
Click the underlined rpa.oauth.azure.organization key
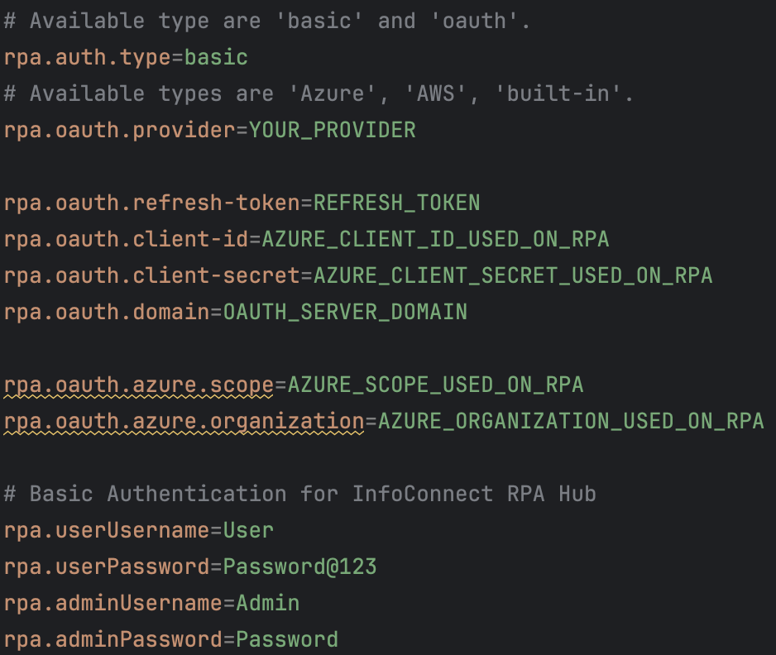click(x=184, y=422)
